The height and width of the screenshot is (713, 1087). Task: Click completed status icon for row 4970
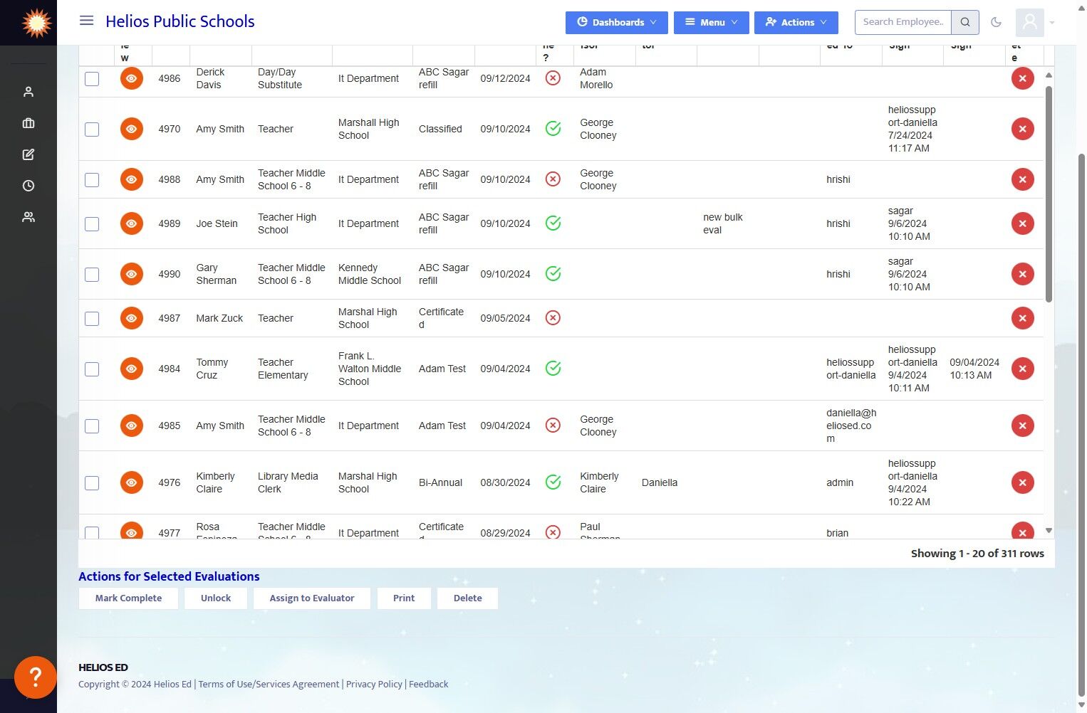click(x=553, y=129)
